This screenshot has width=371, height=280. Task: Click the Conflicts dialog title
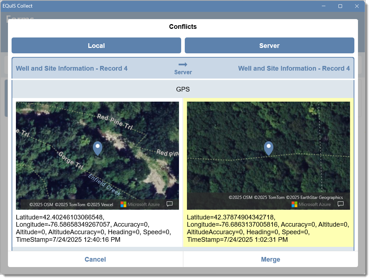183,27
